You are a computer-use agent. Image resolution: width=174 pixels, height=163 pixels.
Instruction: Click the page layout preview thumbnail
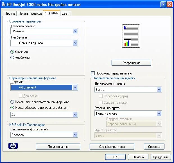(x=131, y=36)
